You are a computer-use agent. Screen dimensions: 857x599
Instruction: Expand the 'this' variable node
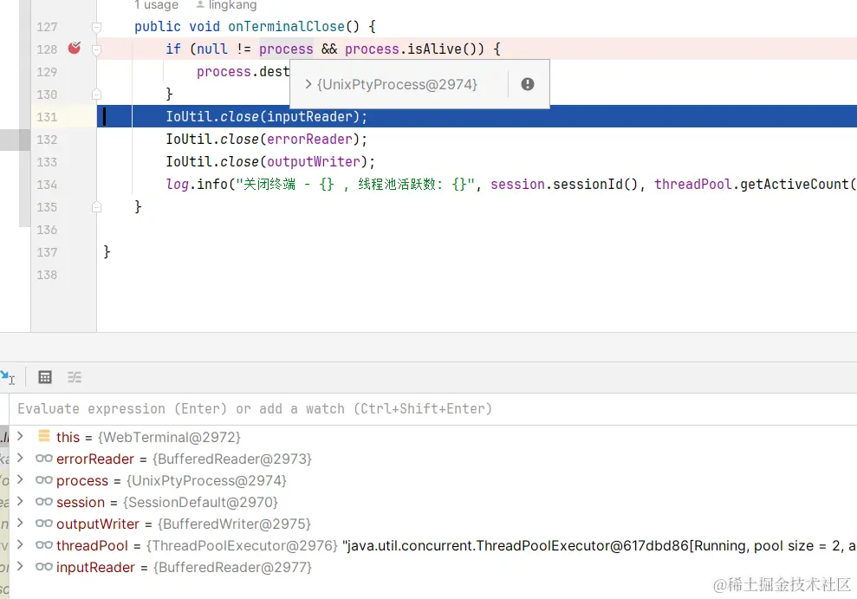20,436
